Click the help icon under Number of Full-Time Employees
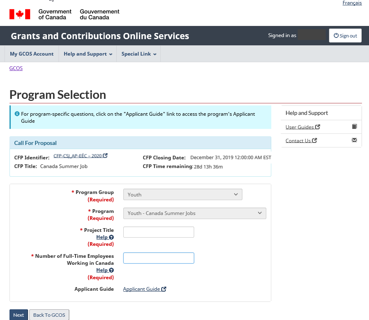 pyautogui.click(x=111, y=270)
